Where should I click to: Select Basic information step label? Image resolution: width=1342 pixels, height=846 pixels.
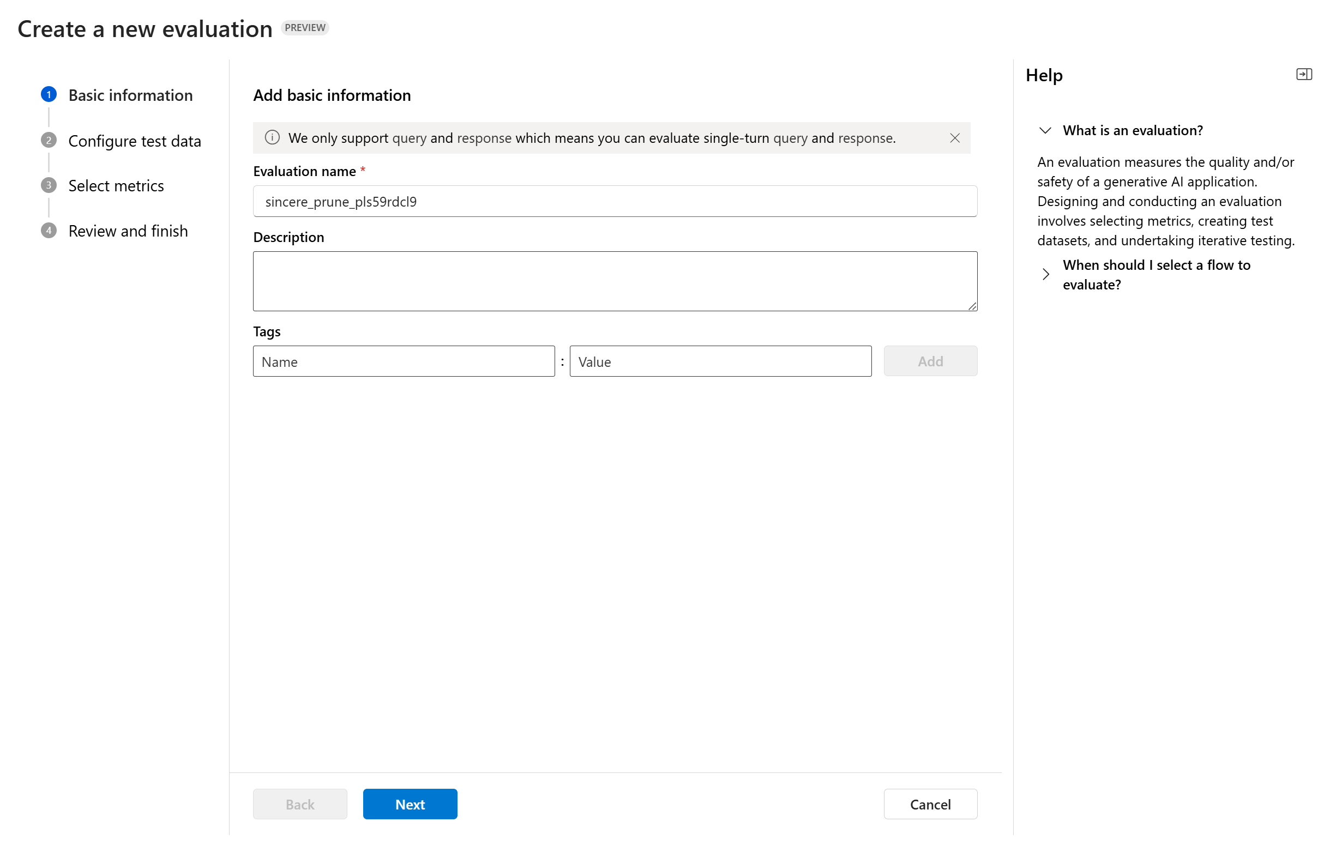(x=130, y=95)
